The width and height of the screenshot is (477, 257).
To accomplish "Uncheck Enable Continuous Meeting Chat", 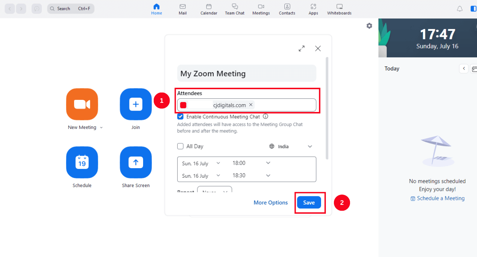I will click(181, 117).
